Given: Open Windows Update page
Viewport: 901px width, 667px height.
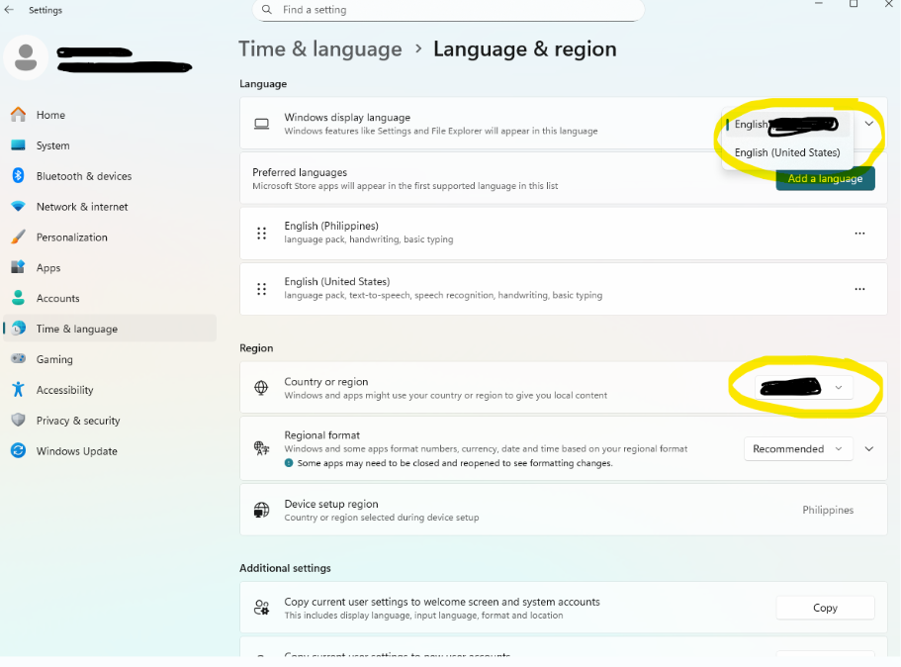Looking at the screenshot, I should (110, 451).
